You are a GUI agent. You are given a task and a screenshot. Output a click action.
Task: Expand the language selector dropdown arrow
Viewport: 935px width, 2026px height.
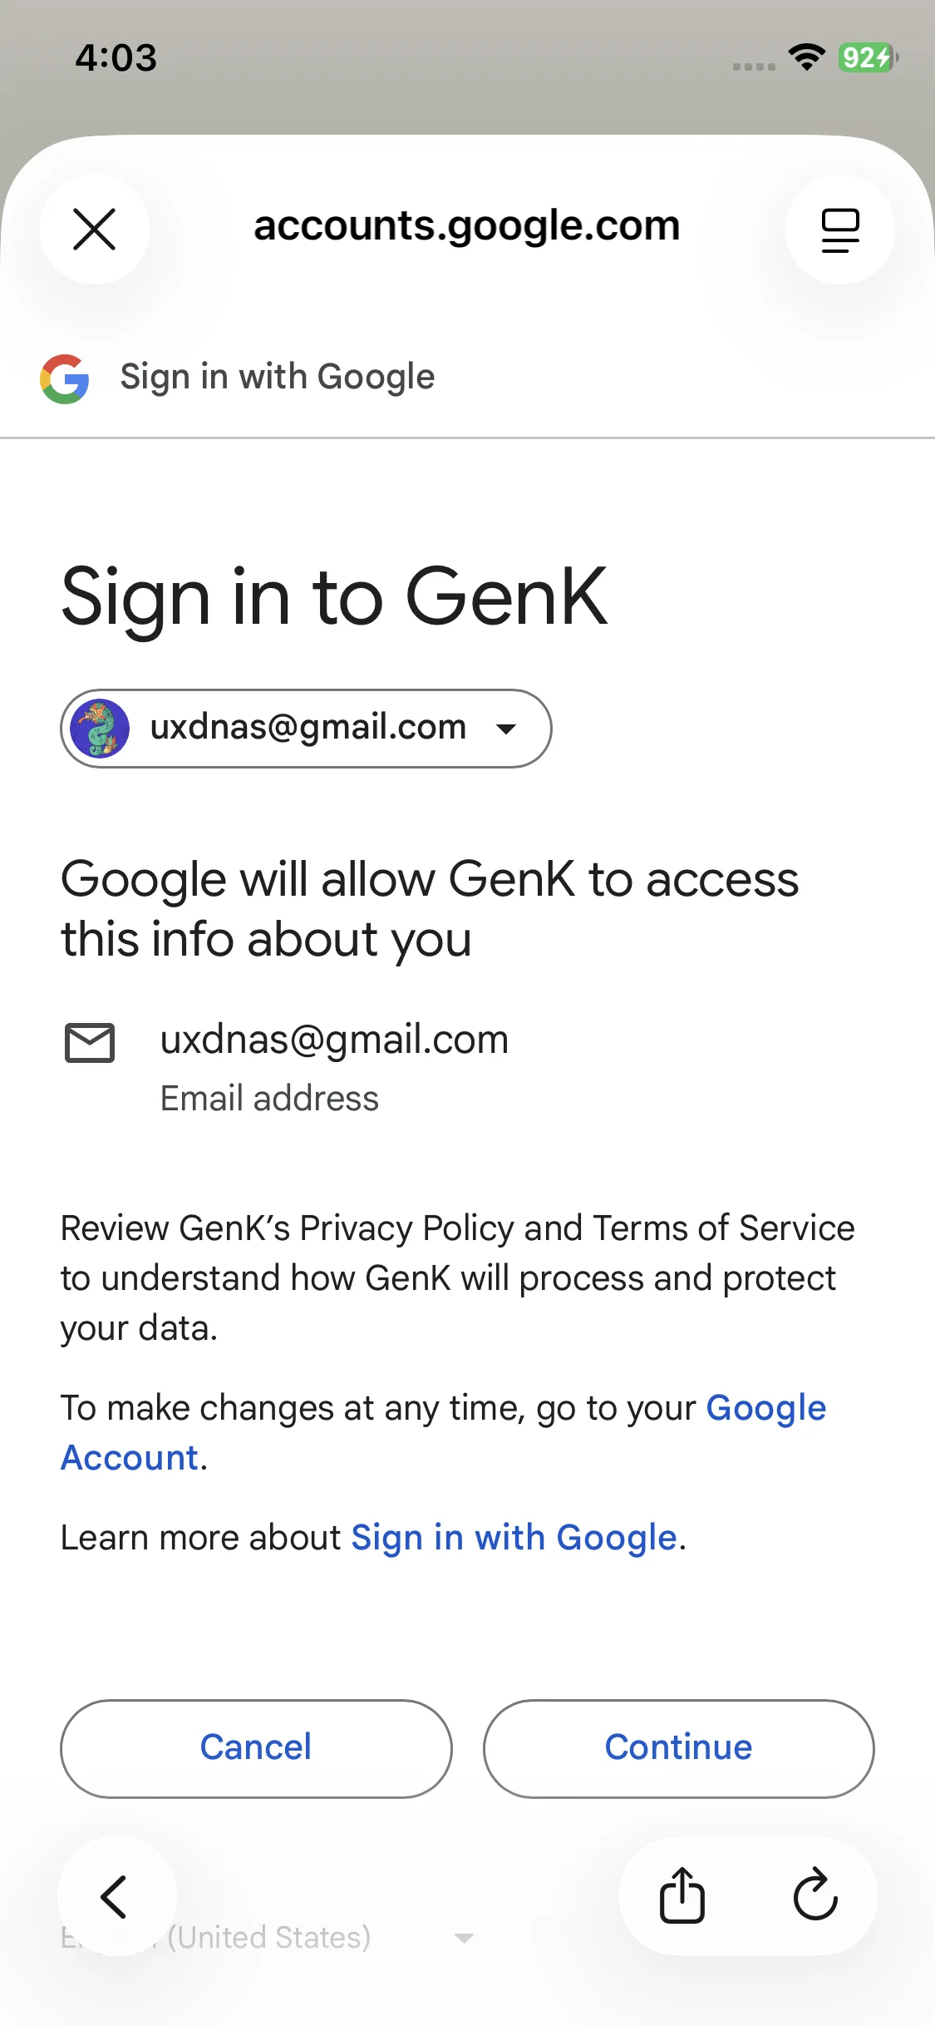(464, 1939)
